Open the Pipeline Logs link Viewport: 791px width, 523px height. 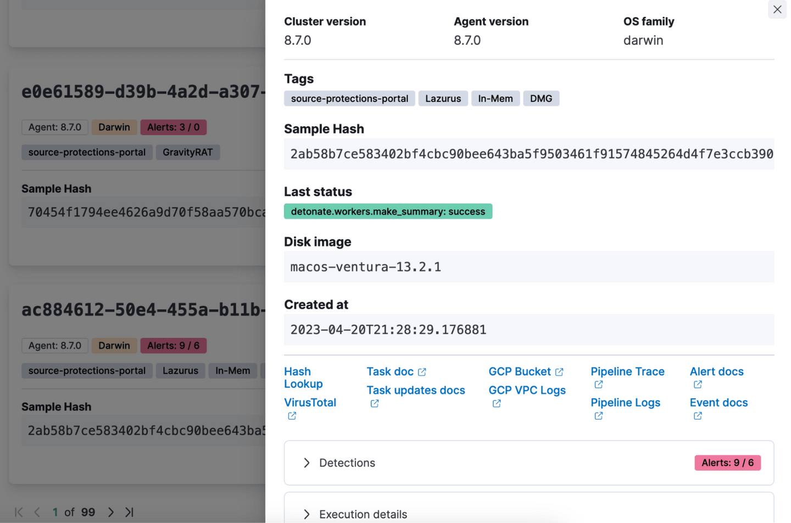tap(625, 403)
